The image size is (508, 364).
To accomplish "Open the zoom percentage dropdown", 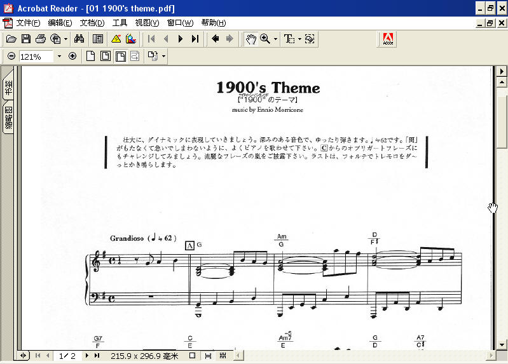I will (59, 57).
